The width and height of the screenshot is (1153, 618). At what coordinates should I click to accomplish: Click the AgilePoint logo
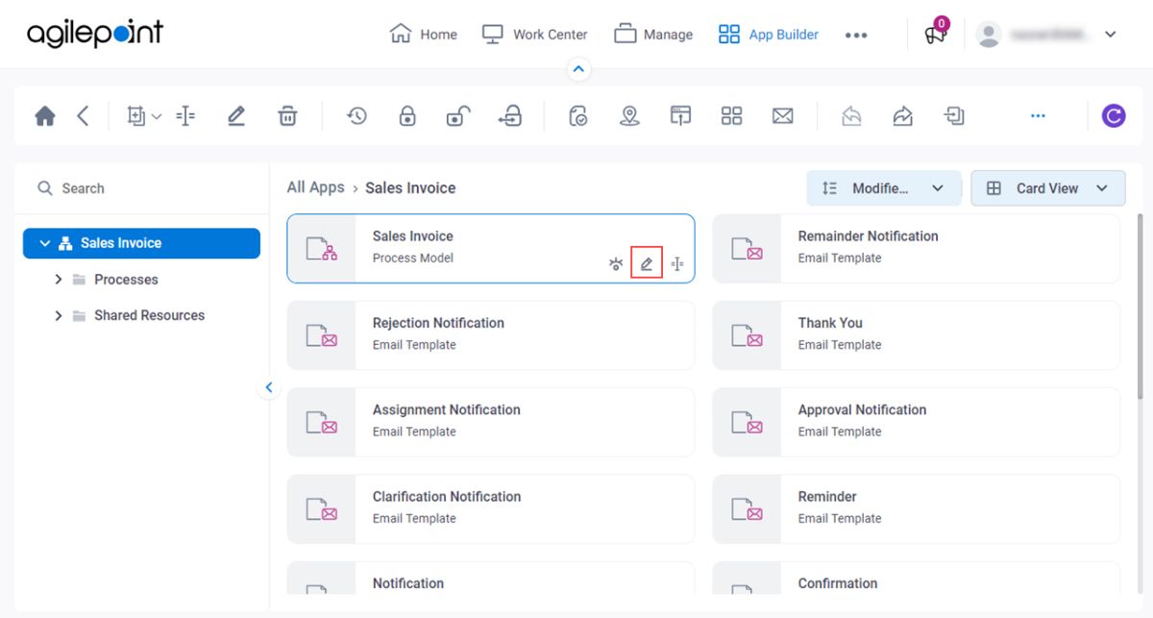[x=95, y=34]
